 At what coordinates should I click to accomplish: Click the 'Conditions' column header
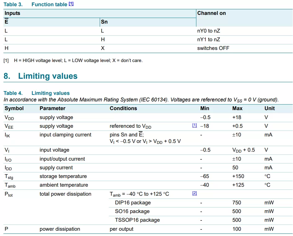pos(123,108)
